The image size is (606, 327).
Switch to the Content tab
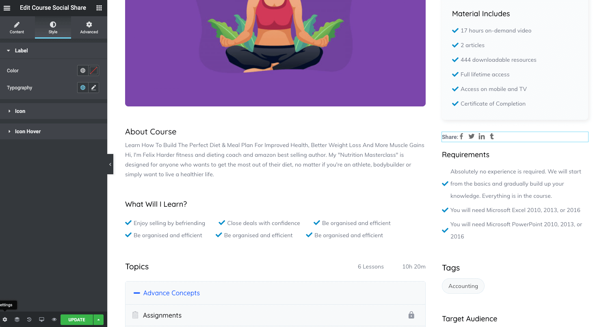tap(17, 28)
